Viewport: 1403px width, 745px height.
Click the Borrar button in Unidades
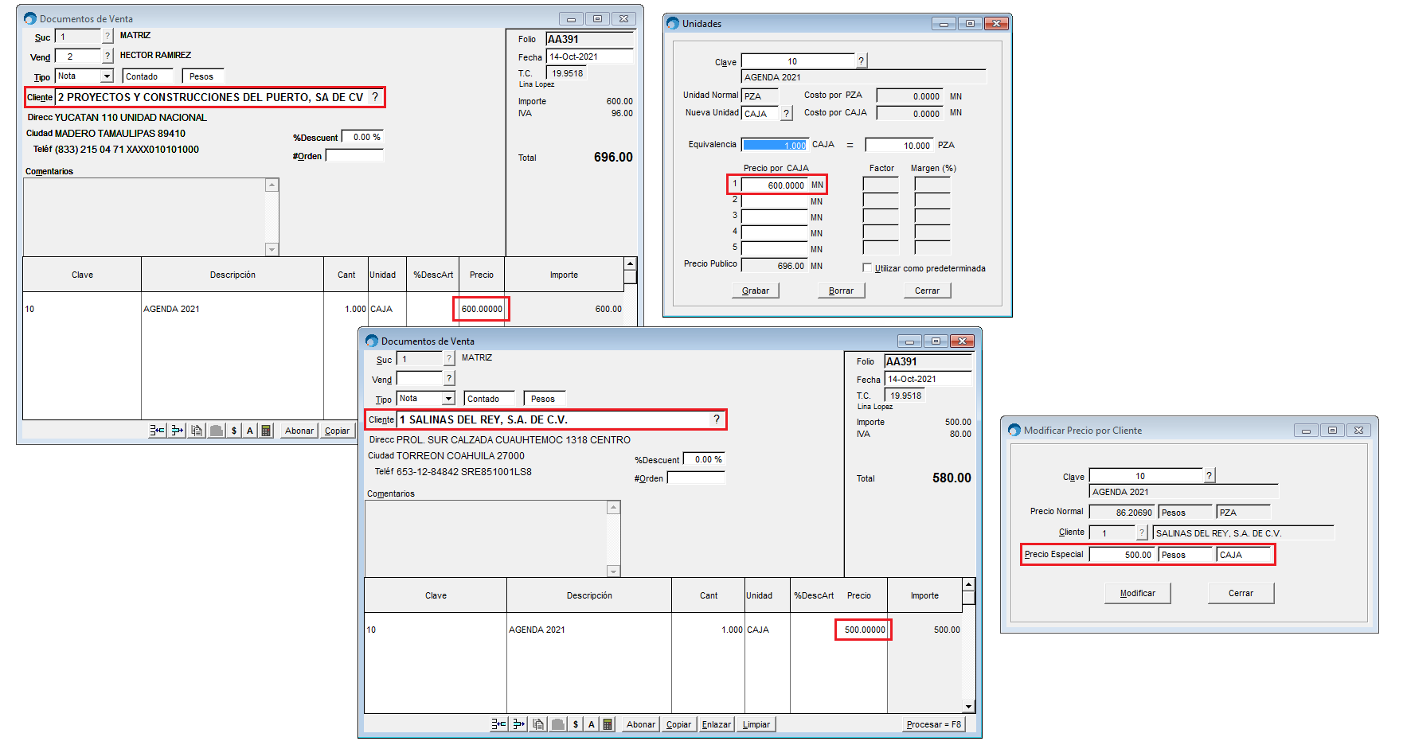(841, 291)
